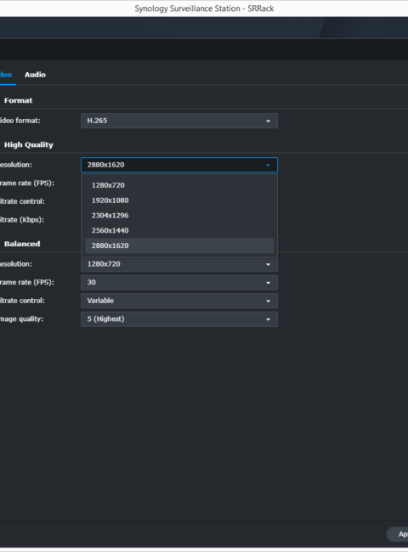Open the Balanced resolution 1280x720 dropdown
Screen dimensions: 408x552
click(179, 264)
